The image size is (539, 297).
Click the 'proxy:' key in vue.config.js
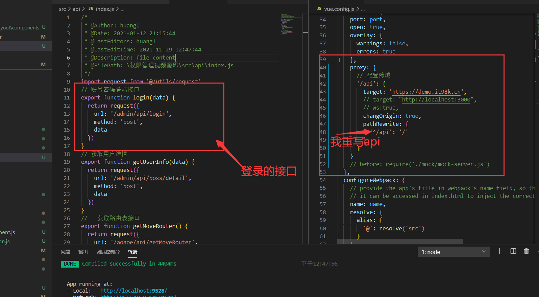(360, 68)
